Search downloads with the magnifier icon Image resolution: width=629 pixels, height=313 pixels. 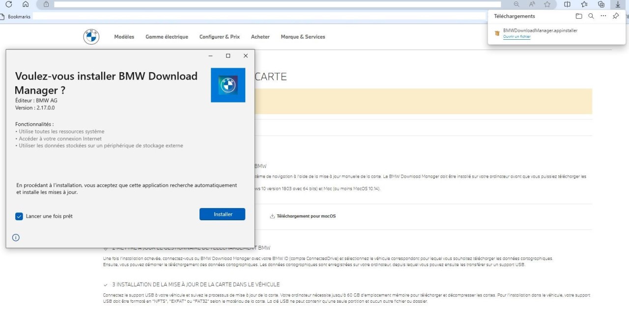(591, 16)
